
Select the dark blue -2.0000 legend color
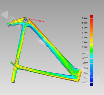[x=91, y=84]
